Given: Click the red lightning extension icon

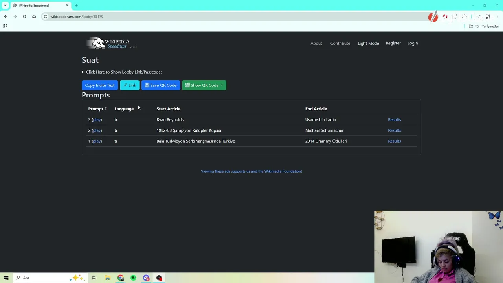Looking at the screenshot, I should click(433, 17).
